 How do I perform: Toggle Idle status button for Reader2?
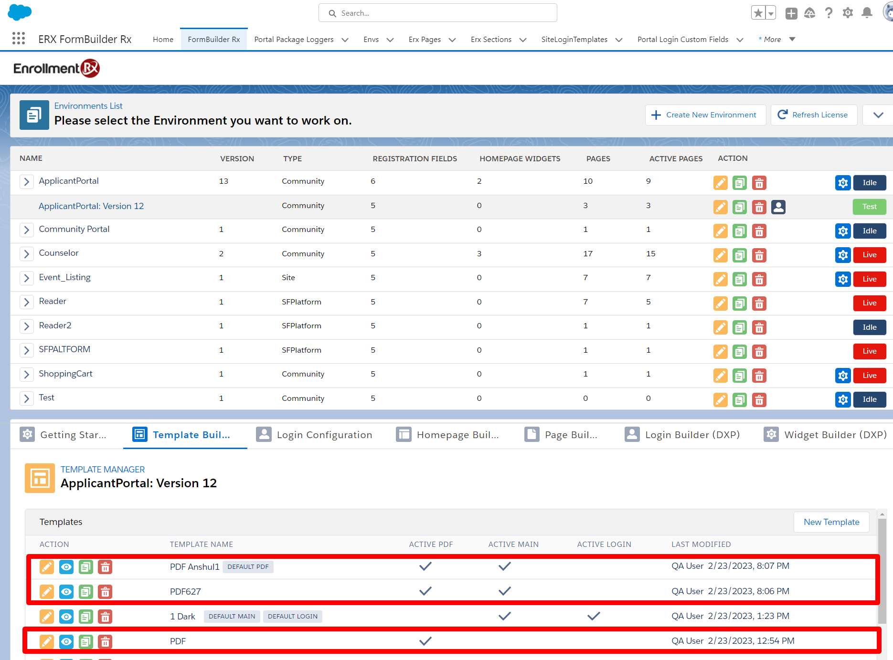pyautogui.click(x=869, y=327)
